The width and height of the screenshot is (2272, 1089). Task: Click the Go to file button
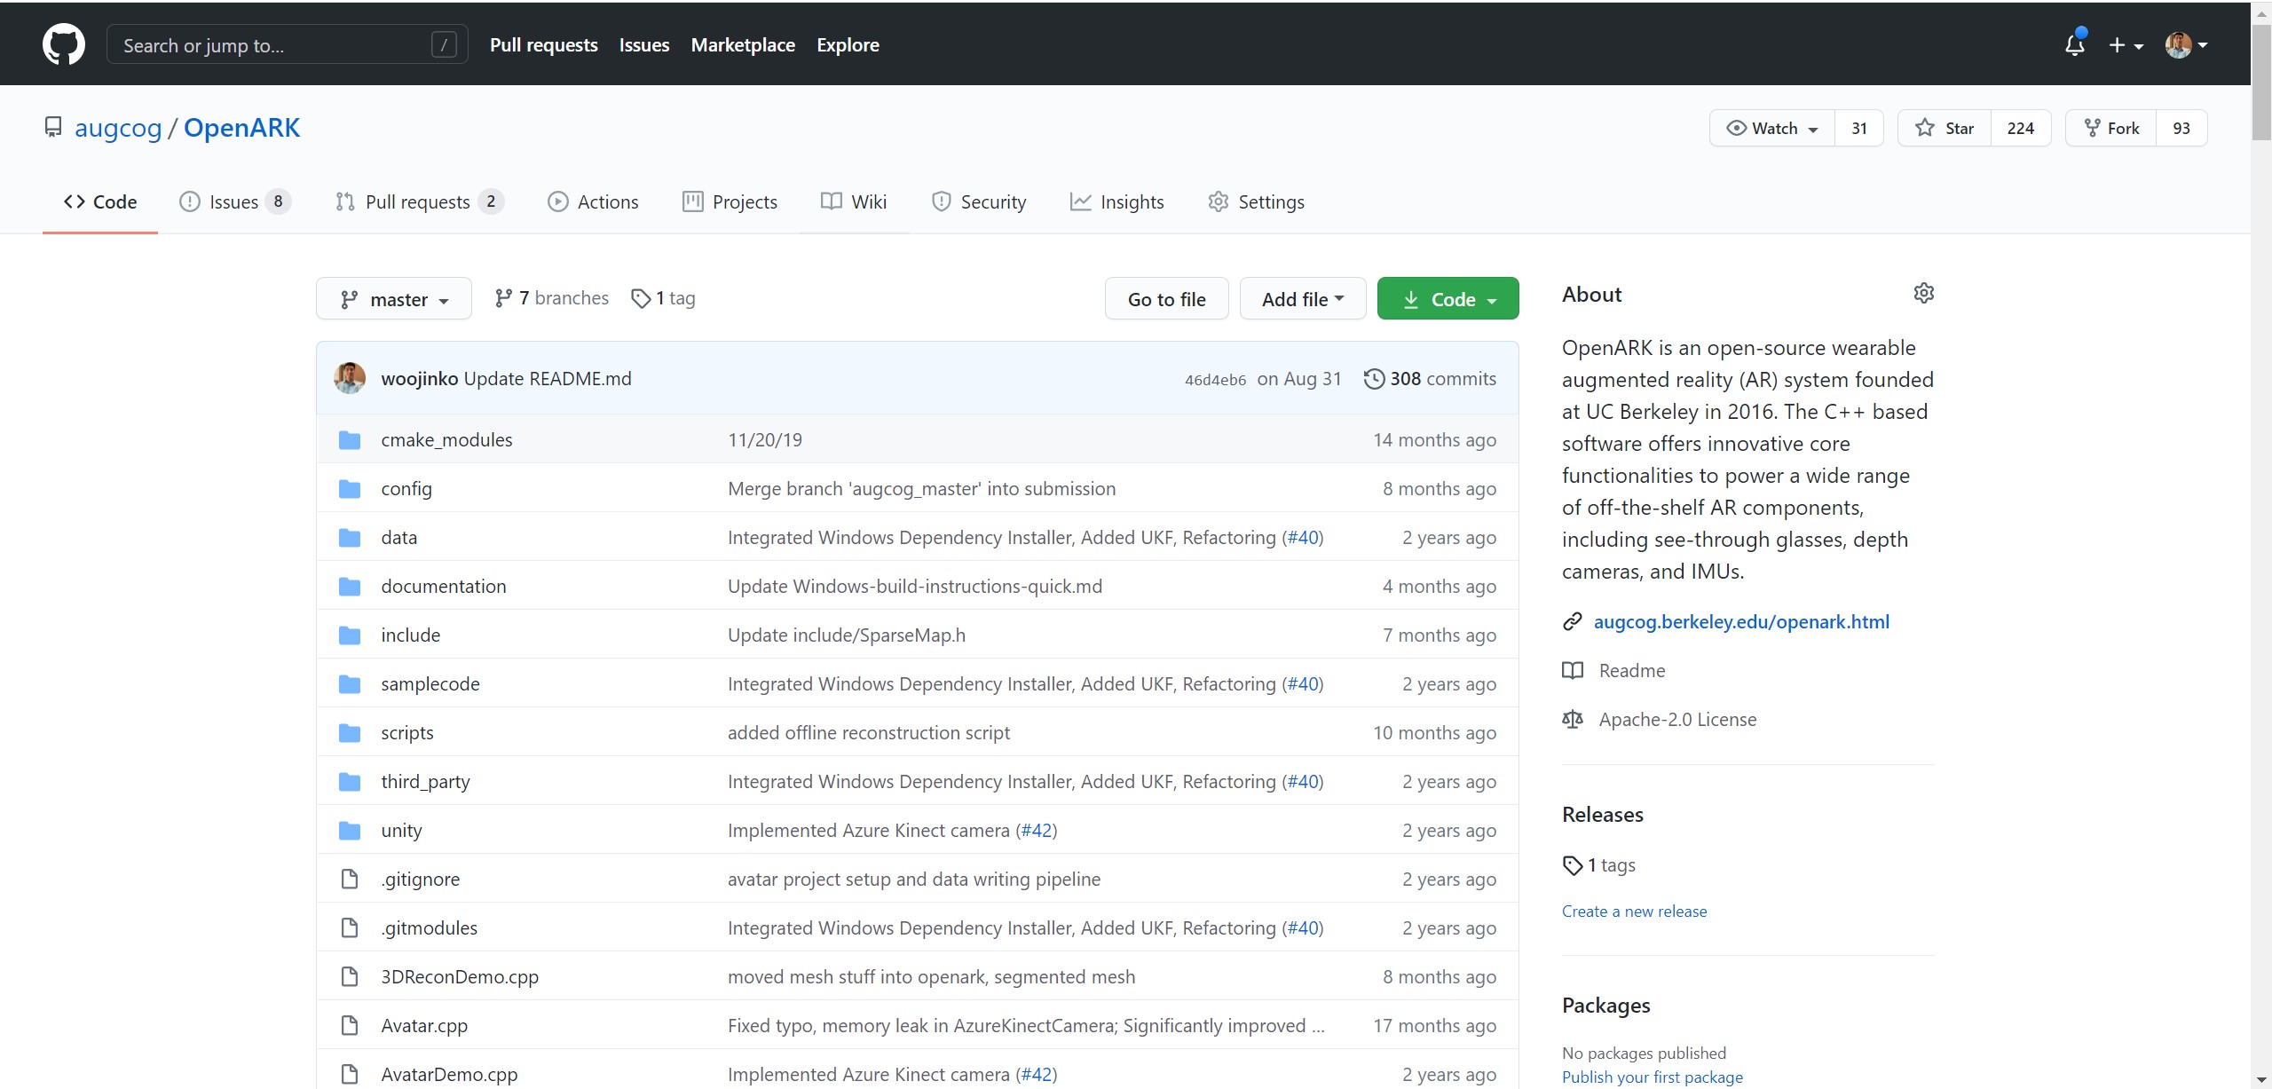(1167, 299)
